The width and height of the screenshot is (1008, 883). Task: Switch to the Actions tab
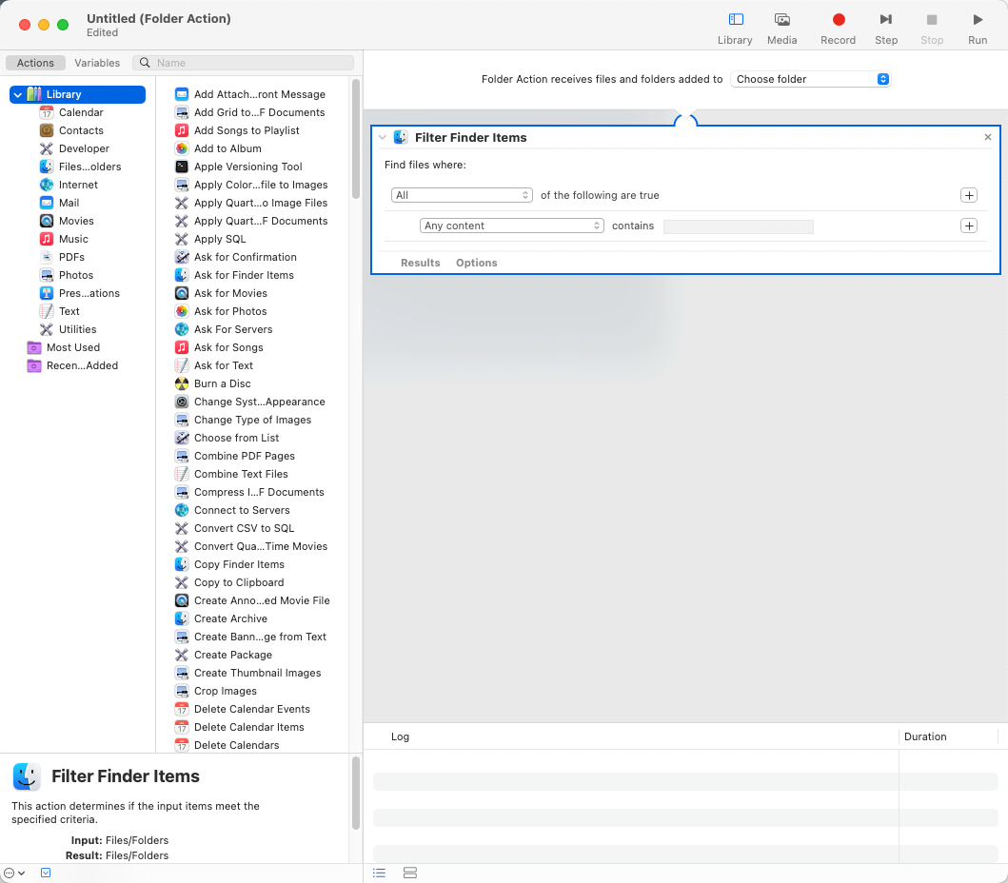(x=35, y=63)
